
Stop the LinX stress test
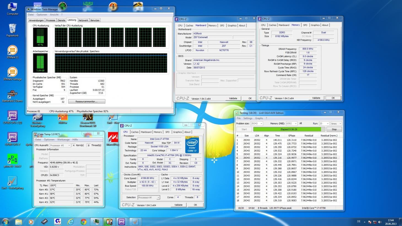click(334, 129)
